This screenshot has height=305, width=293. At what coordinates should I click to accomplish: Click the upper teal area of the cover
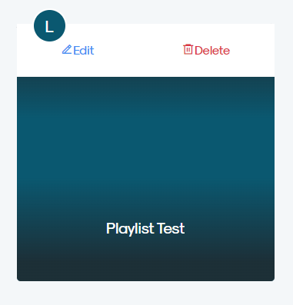tap(145, 115)
